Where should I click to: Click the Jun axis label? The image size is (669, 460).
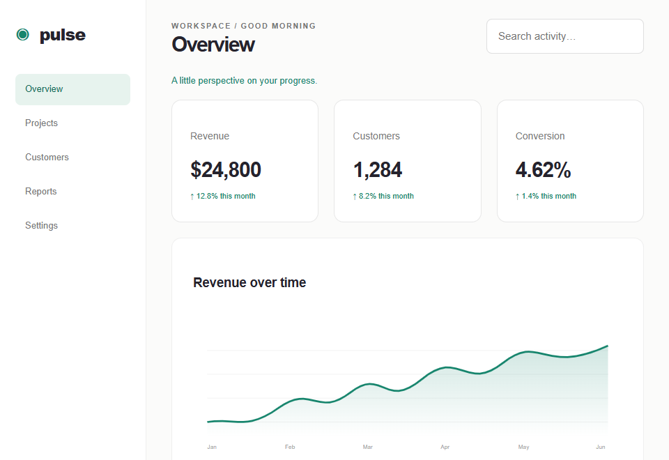[x=601, y=447]
